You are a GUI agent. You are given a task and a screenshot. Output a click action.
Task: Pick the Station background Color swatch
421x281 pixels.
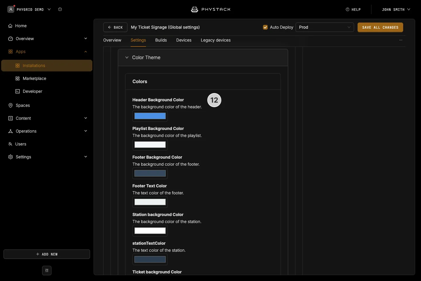tap(150, 231)
